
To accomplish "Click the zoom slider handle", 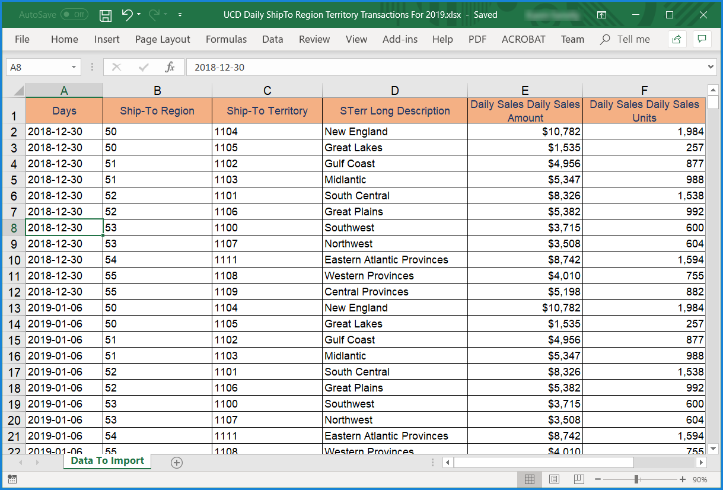I will pyautogui.click(x=636, y=479).
